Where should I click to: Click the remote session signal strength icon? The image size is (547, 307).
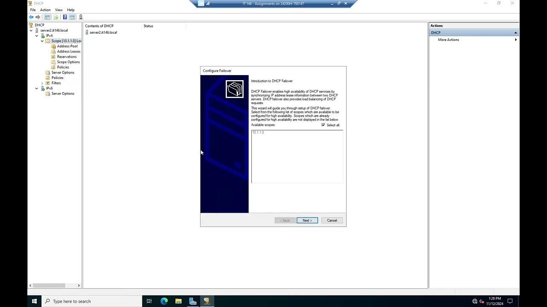pyautogui.click(x=208, y=4)
